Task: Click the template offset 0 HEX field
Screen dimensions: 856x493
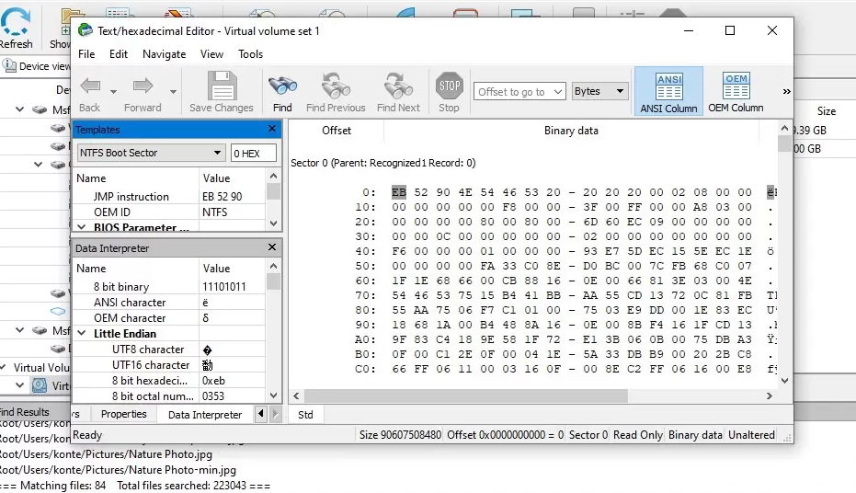Action: [254, 153]
